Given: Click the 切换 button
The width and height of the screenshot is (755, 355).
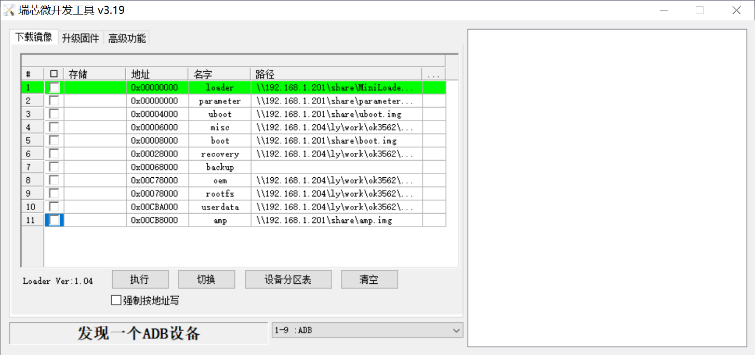Looking at the screenshot, I should tap(206, 280).
